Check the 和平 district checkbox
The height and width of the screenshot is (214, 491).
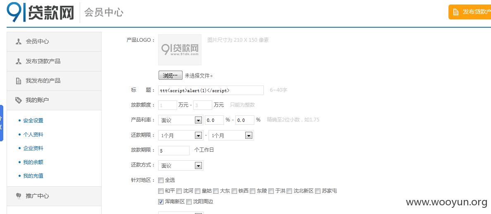(161, 191)
